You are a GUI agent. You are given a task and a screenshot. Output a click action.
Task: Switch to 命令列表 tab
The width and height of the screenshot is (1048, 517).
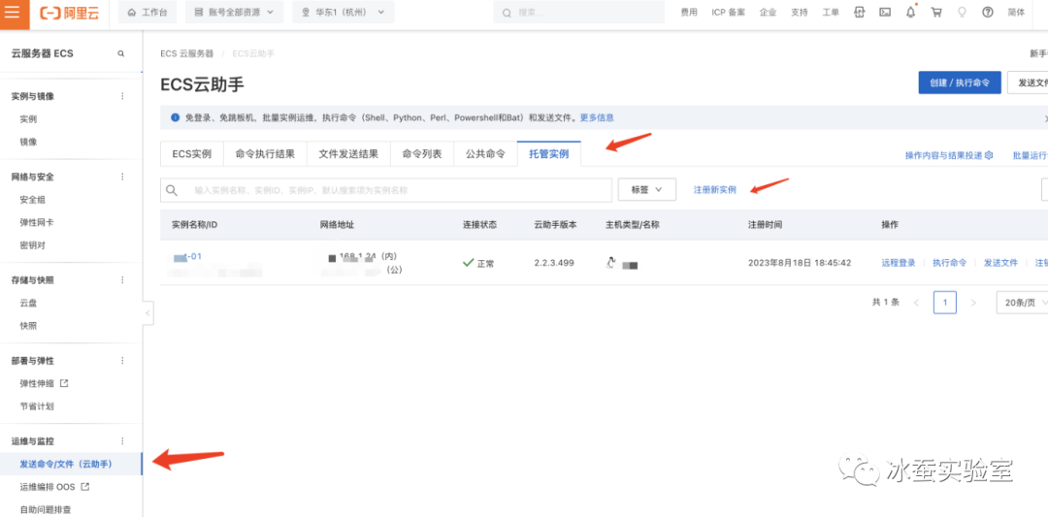tap(422, 153)
